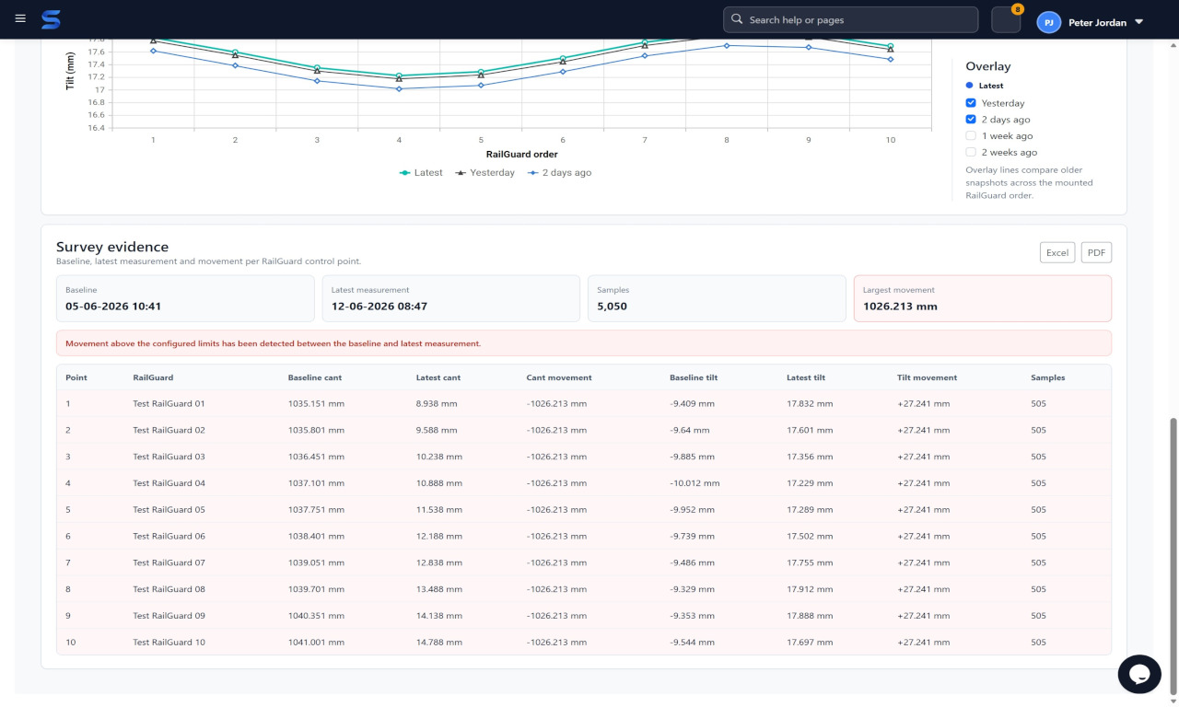Select the Test RailGuard 01 row name
1179x707 pixels.
click(169, 404)
